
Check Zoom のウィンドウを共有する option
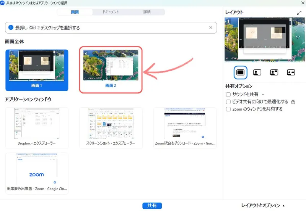[228, 109]
